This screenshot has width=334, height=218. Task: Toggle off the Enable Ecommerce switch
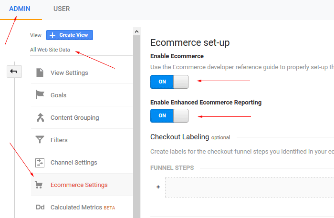[169, 82]
